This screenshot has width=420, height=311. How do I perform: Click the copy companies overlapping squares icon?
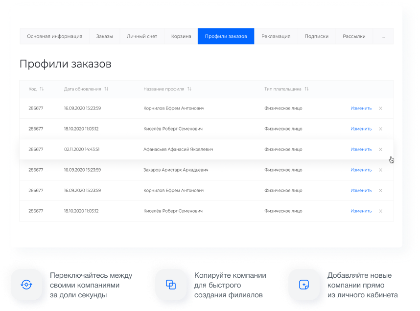pos(170,284)
